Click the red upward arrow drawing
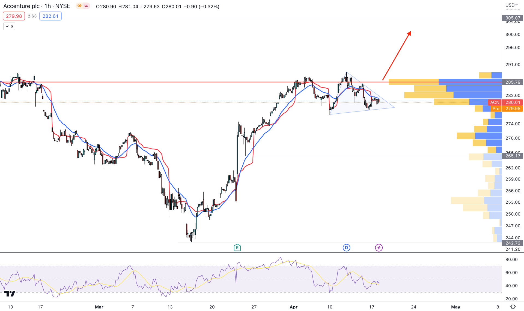Image resolution: width=524 pixels, height=311 pixels. tap(397, 56)
